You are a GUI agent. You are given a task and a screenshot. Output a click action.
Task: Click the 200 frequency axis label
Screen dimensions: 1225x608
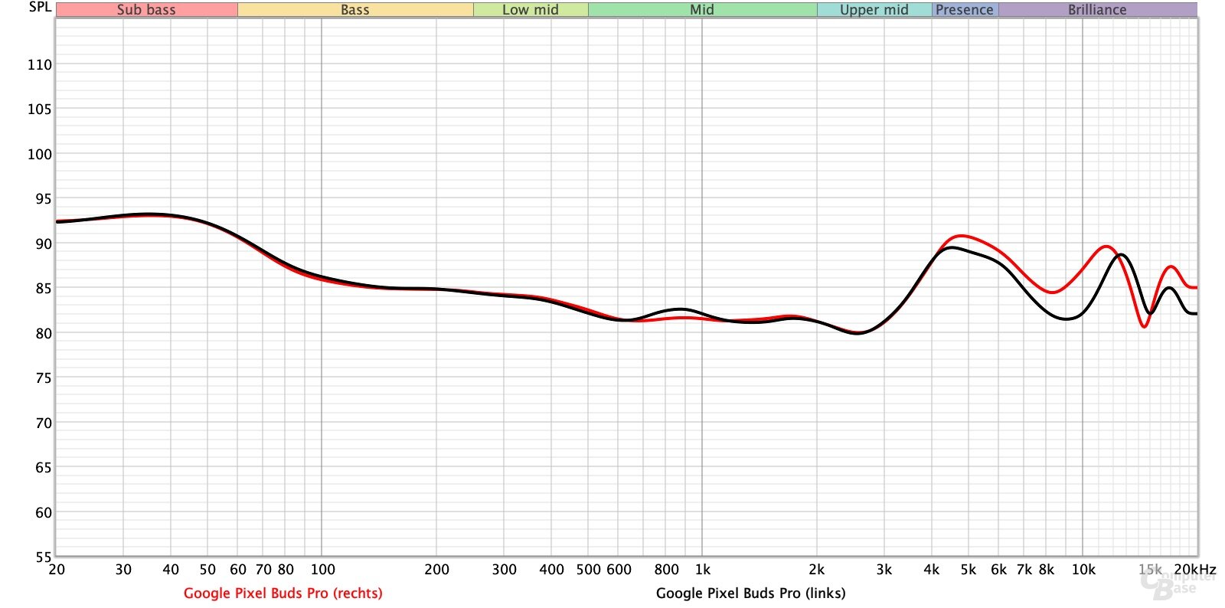pyautogui.click(x=437, y=570)
